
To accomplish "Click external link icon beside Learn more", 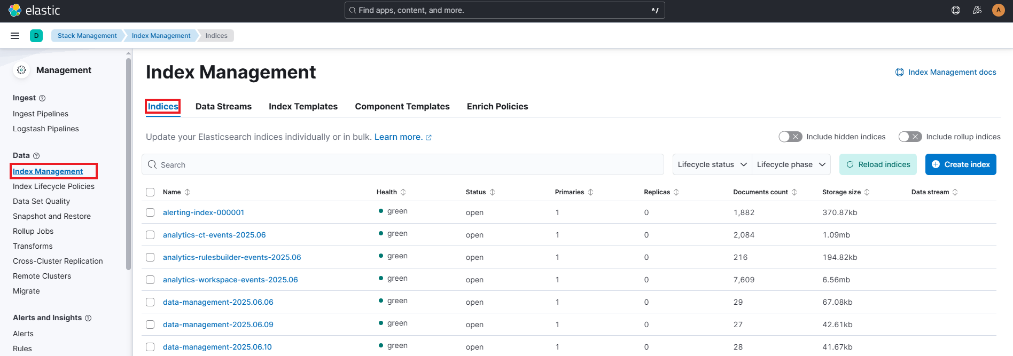I will point(428,138).
